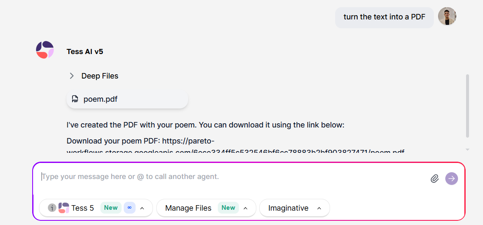Click the Deep Files label

100,76
